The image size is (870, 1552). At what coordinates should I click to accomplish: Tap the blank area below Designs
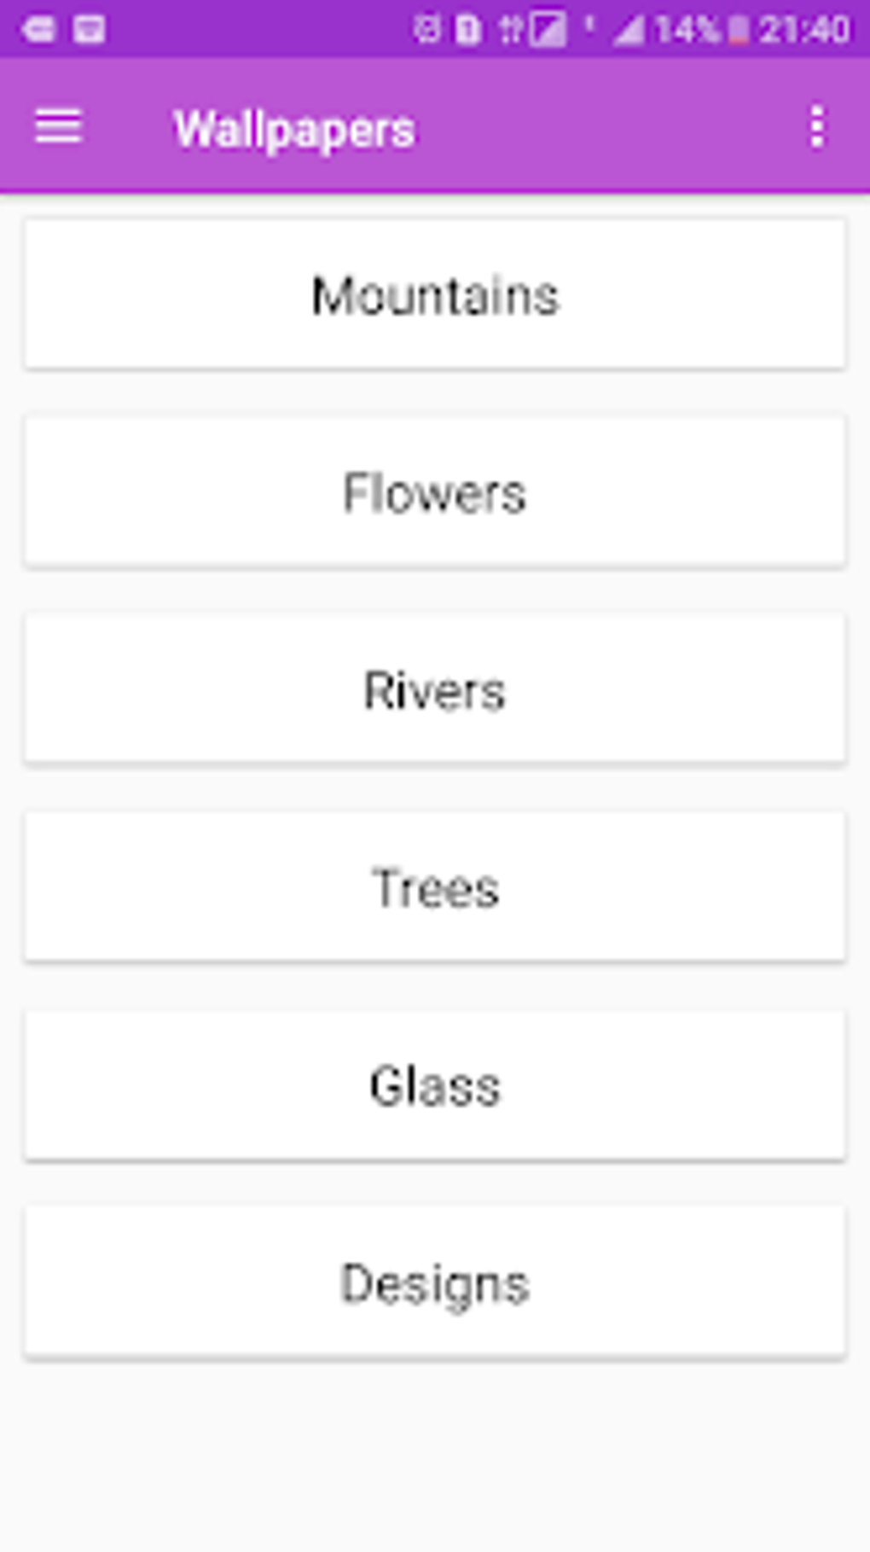tap(435, 1459)
